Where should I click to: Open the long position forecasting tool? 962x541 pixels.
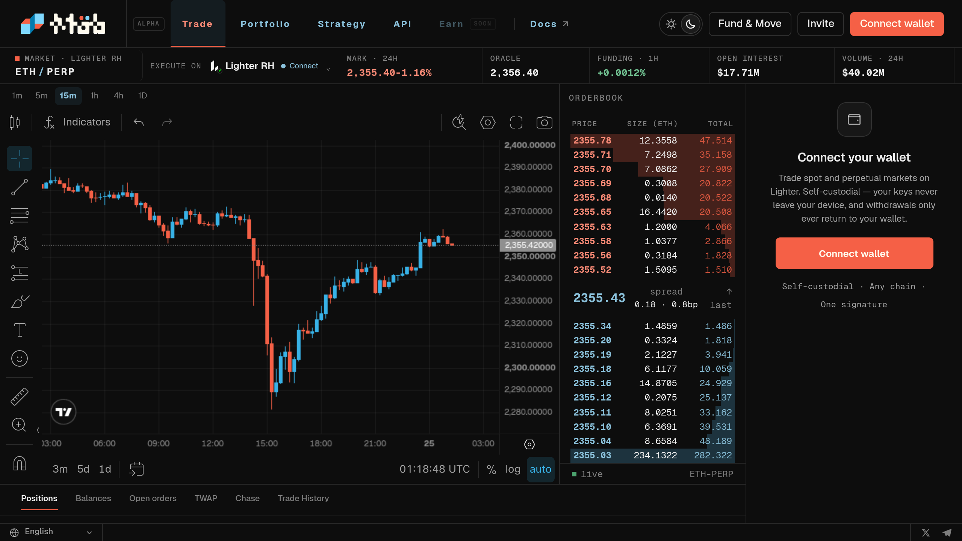[x=20, y=273]
